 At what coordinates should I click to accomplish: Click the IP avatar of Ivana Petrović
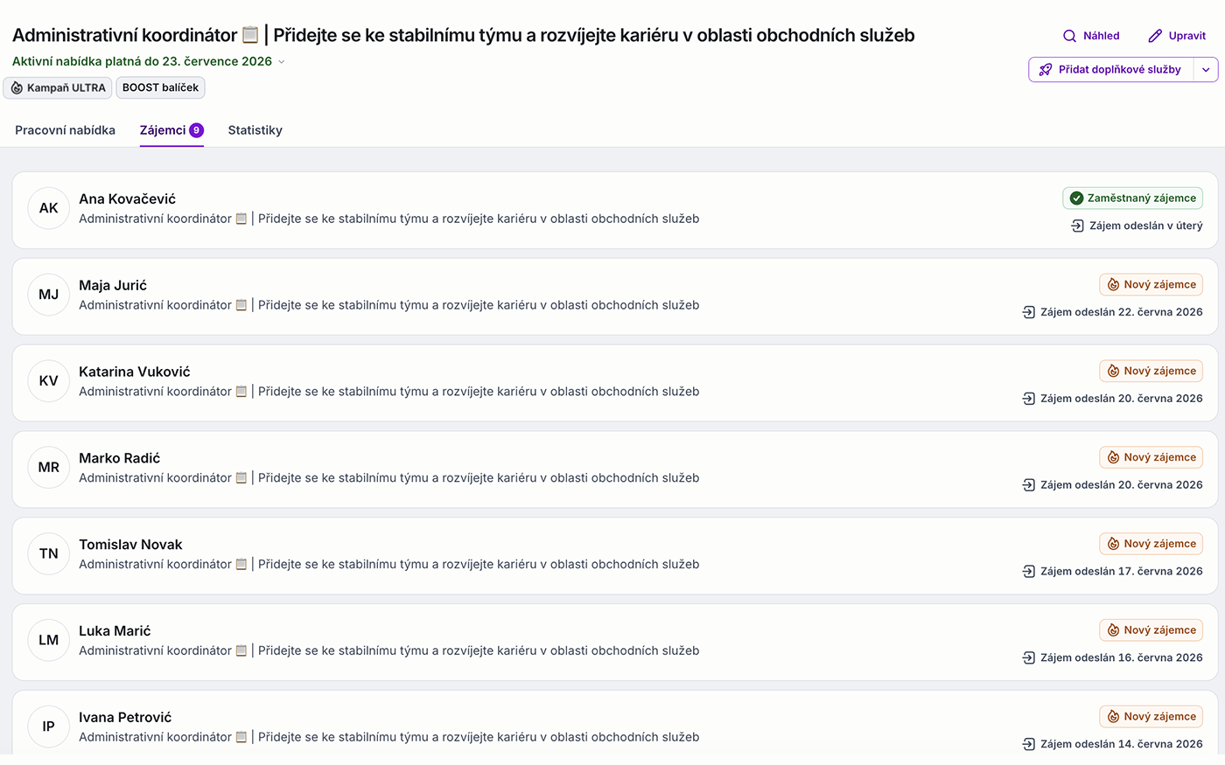tap(49, 727)
